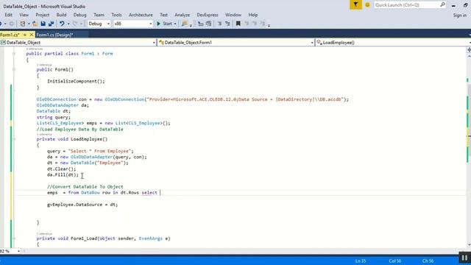Click the Open File folder icon

35,24
